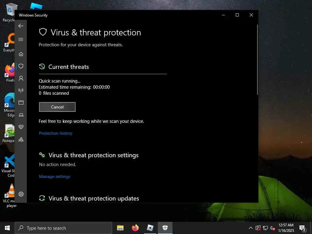The width and height of the screenshot is (312, 234).
Task: Click the protection settings gears icon
Action: point(42,155)
